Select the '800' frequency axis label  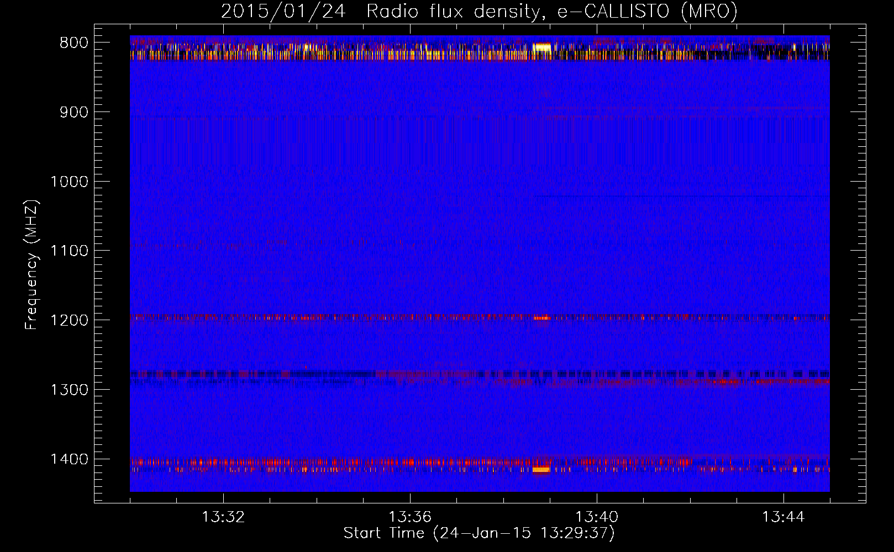pyautogui.click(x=73, y=43)
